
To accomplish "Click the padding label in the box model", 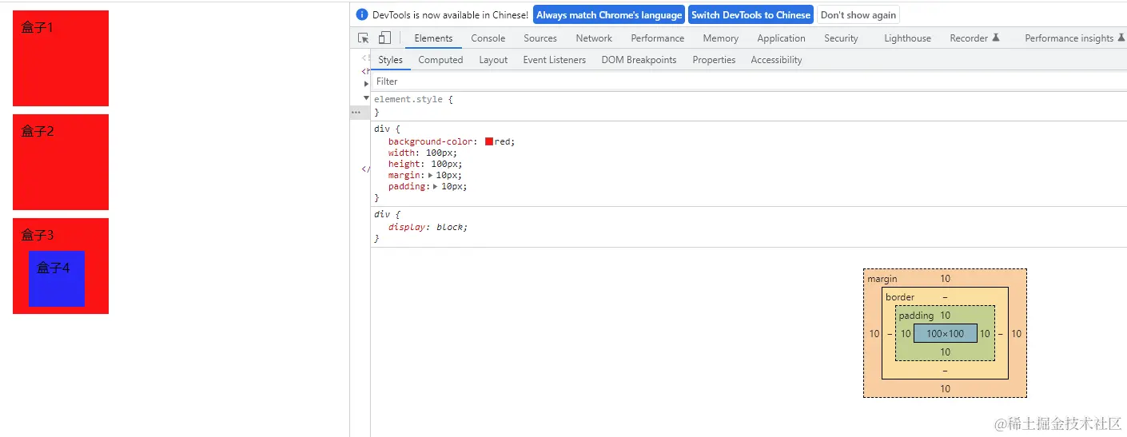I will click(x=916, y=316).
